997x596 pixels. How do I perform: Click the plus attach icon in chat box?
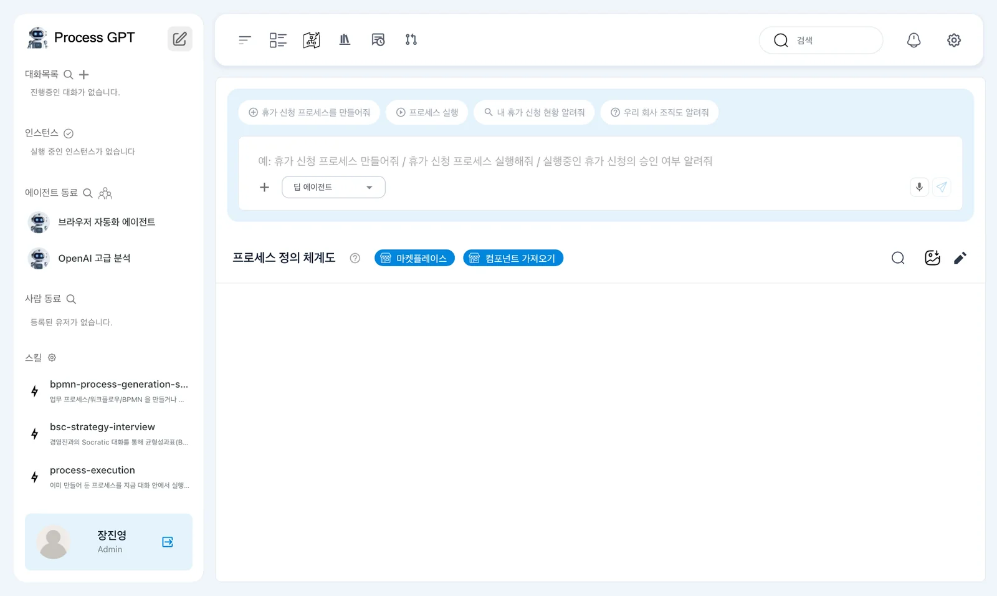coord(264,187)
